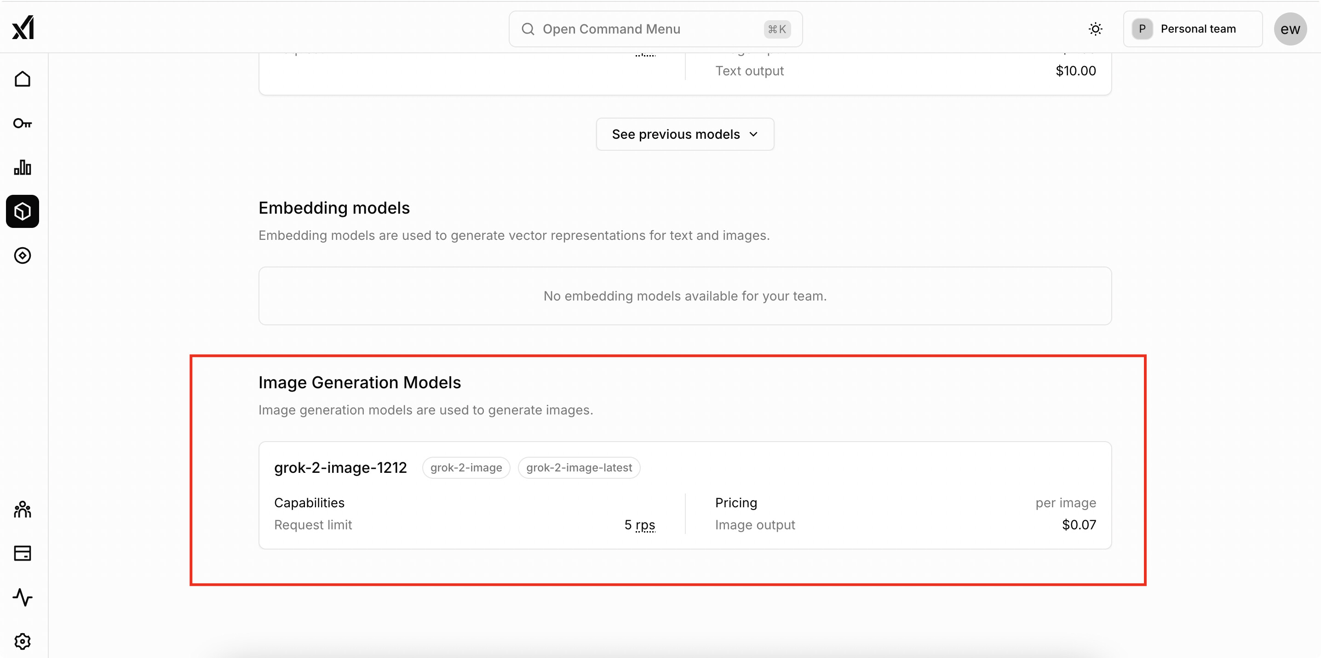Image resolution: width=1321 pixels, height=658 pixels.
Task: Click the Embedding models heading
Action: click(334, 208)
